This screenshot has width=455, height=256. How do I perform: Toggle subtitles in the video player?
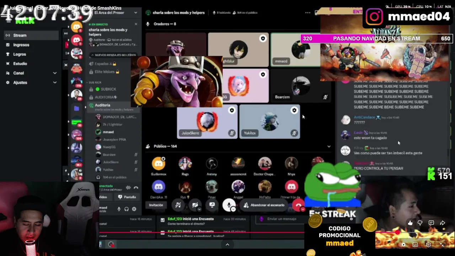tap(415, 245)
